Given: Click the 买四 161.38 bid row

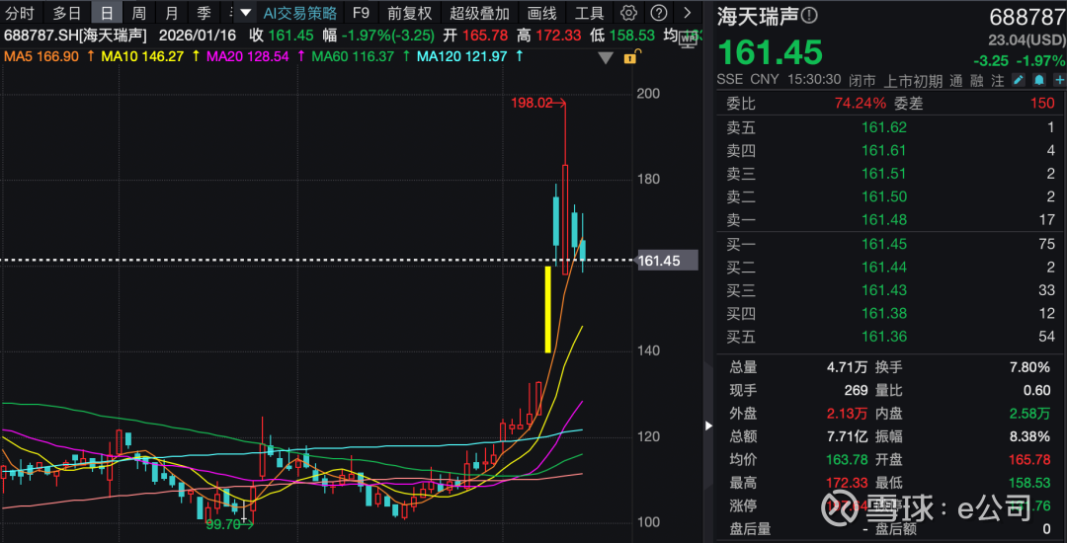Looking at the screenshot, I should [889, 313].
